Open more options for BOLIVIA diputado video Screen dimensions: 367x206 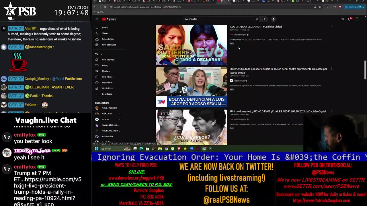(332, 69)
